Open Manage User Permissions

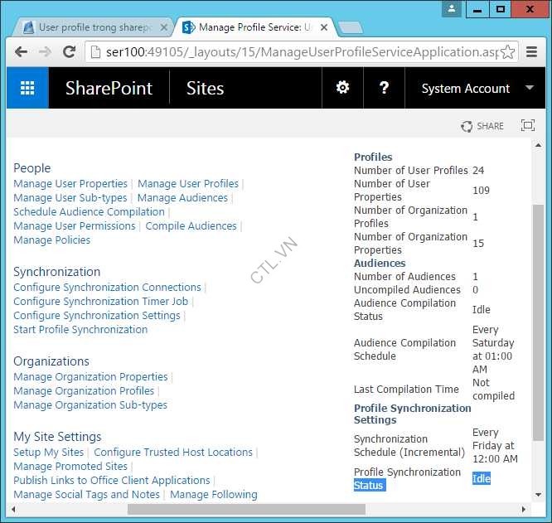pos(75,226)
